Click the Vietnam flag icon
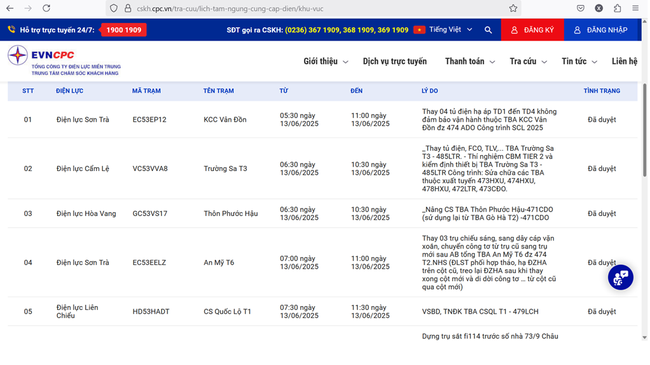Image resolution: width=650 pixels, height=365 pixels. [x=419, y=30]
